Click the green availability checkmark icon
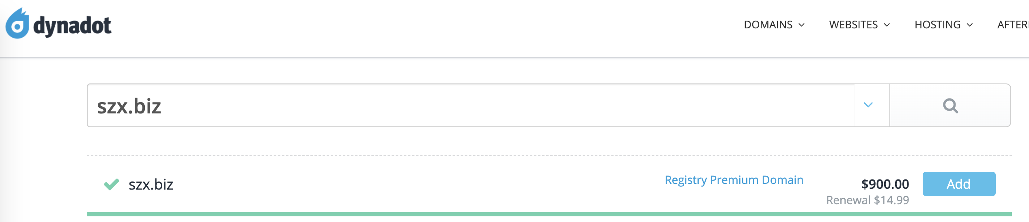 point(111,184)
